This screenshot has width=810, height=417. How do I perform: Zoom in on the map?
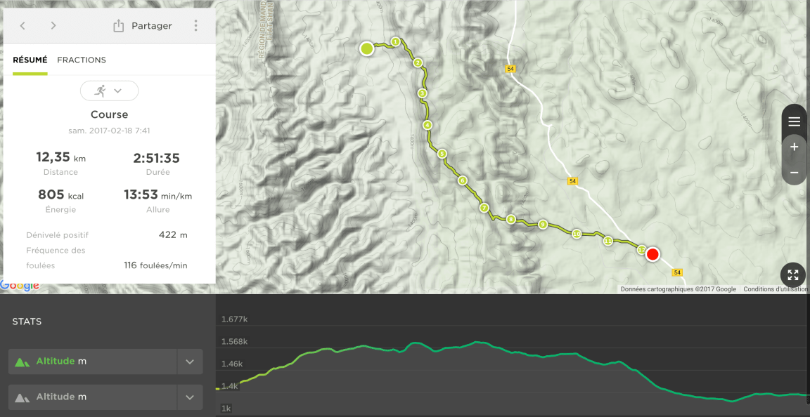coord(794,147)
